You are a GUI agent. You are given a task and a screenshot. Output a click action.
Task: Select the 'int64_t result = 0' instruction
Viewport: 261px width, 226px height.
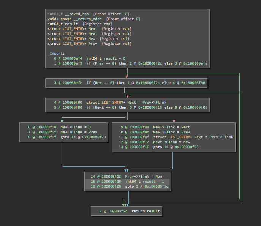106,58
